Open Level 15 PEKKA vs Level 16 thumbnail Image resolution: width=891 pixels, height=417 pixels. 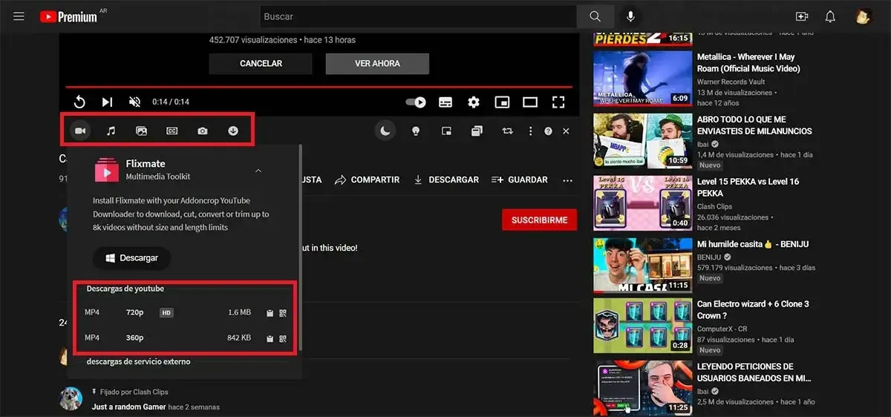pos(643,203)
